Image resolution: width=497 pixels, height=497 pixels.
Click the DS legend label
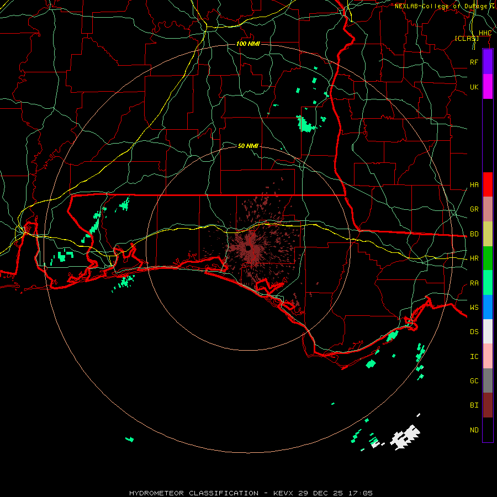(x=474, y=332)
